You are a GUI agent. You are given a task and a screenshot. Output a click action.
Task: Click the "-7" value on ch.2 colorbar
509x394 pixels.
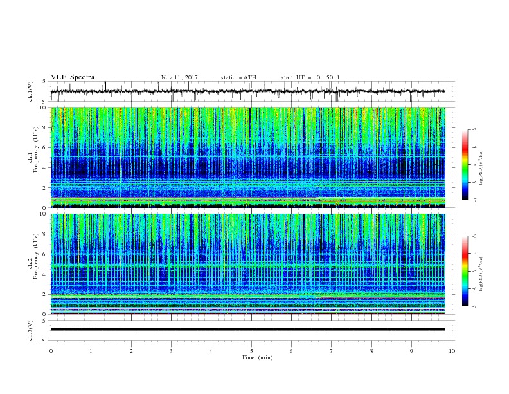474,306
